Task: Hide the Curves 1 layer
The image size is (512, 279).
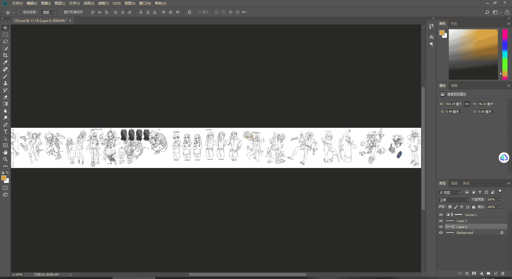Action: tap(441, 215)
